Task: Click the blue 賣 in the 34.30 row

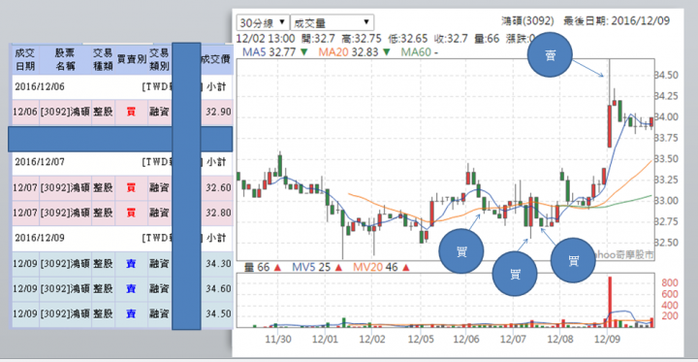Action: [131, 264]
